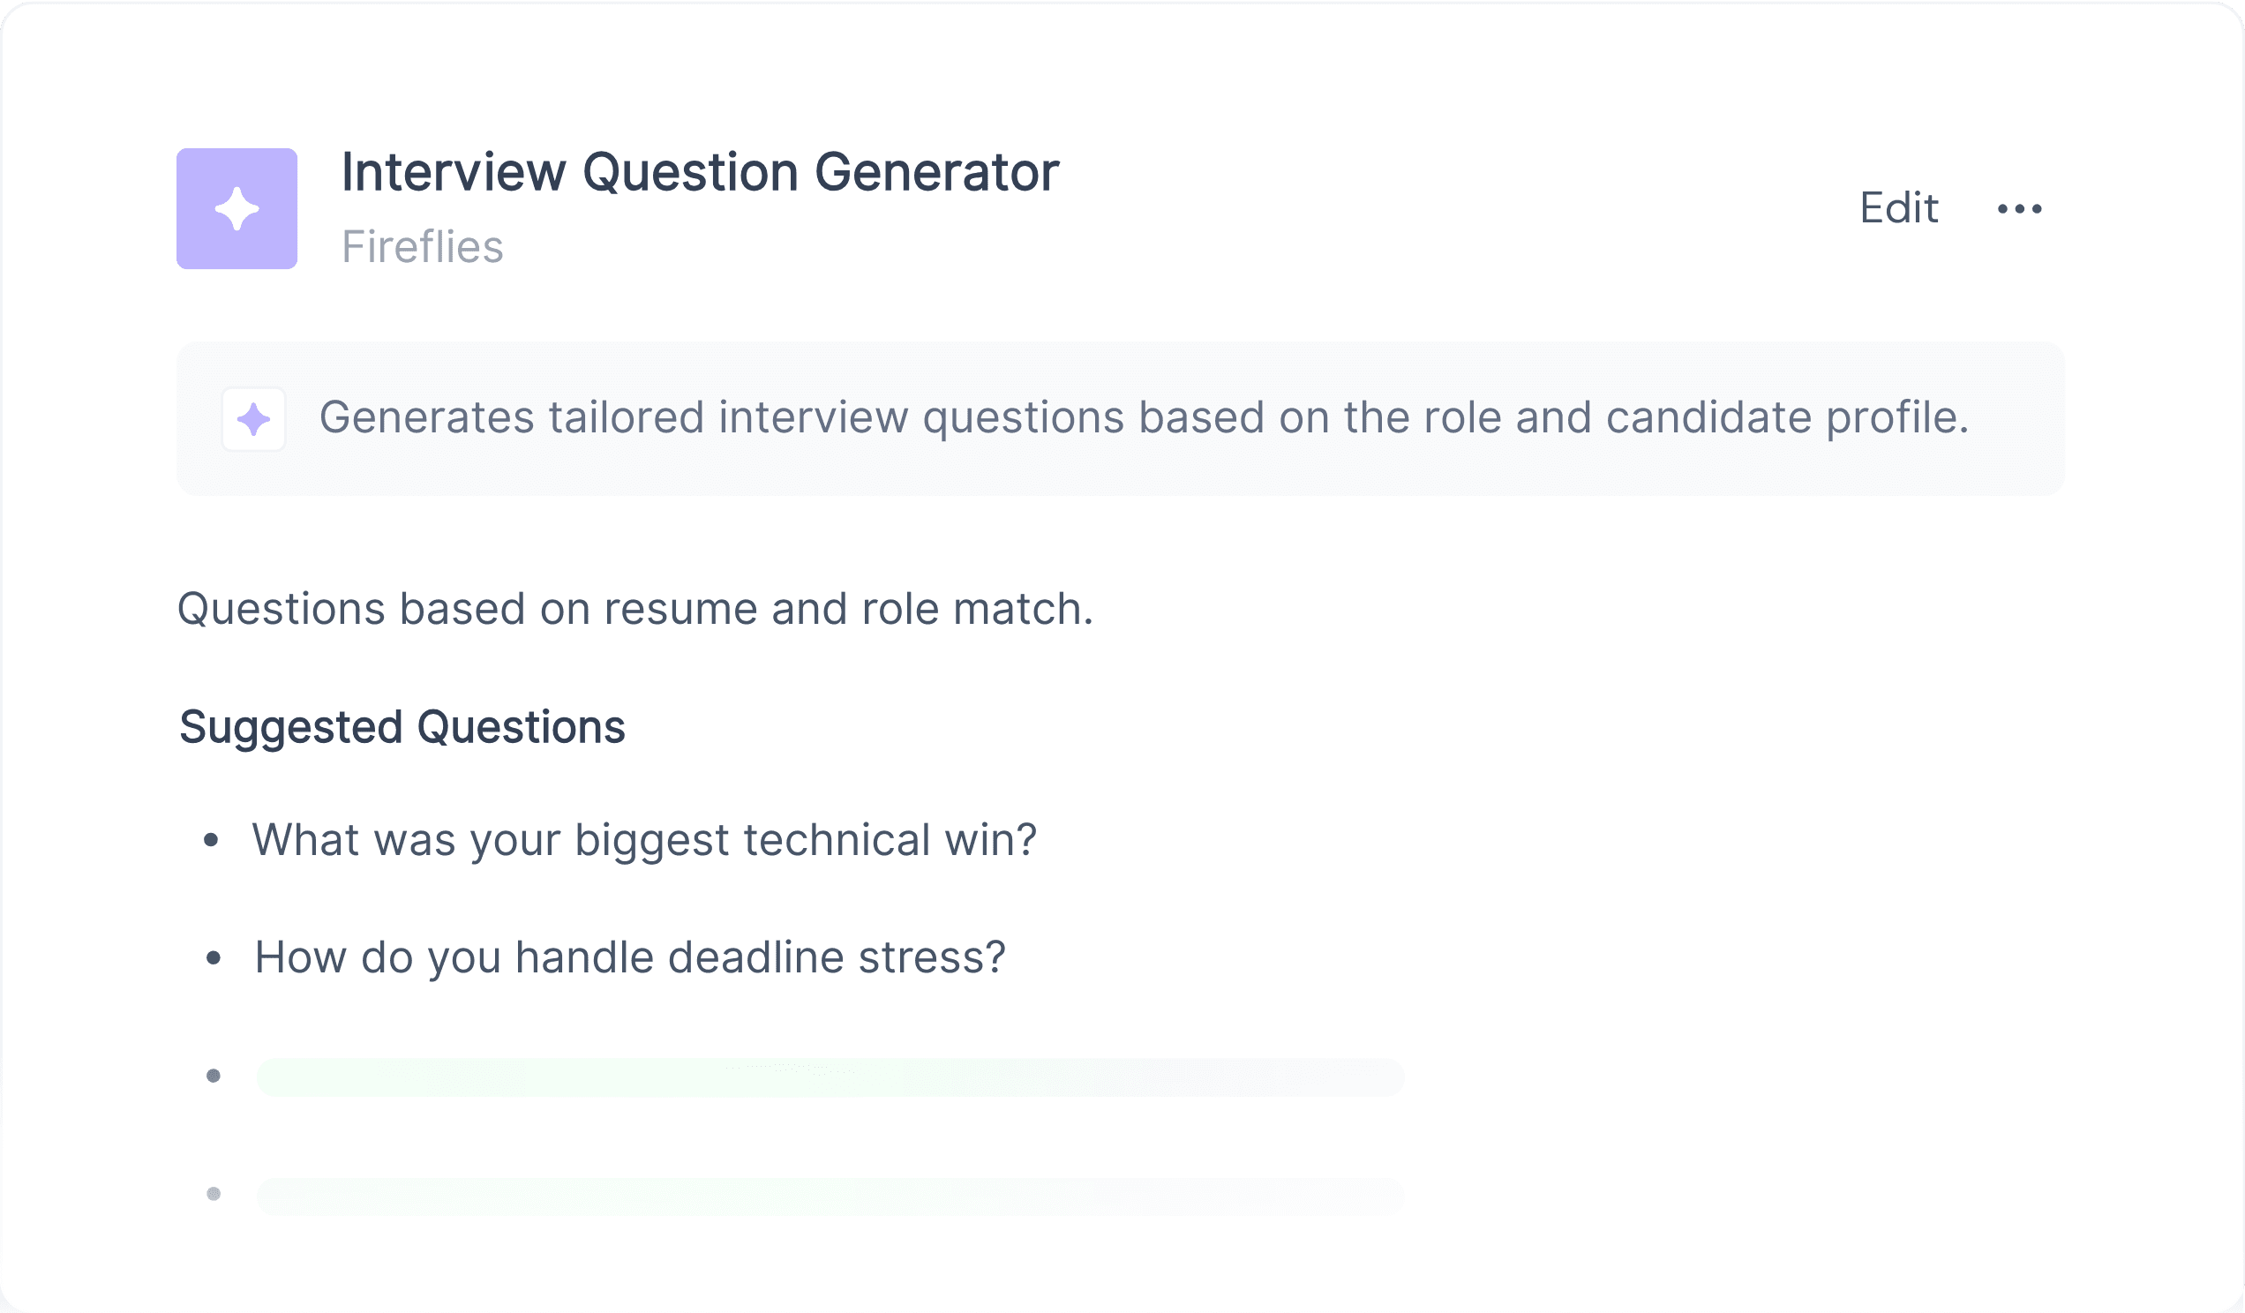Click the Edit button
The height and width of the screenshot is (1313, 2245).
tap(1898, 208)
